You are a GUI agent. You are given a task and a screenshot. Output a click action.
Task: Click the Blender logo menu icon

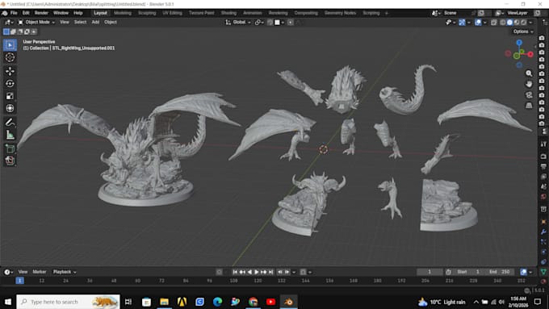pos(5,13)
